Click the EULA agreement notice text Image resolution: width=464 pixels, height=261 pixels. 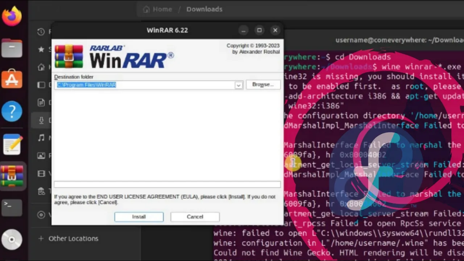pyautogui.click(x=165, y=199)
